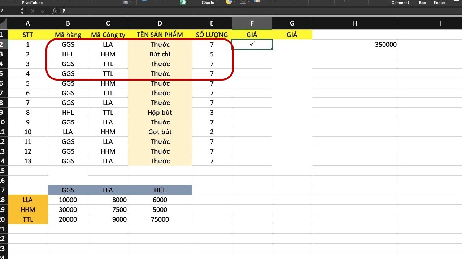Select the orange LLA row label cell
The height and width of the screenshot is (259, 462).
click(x=28, y=200)
